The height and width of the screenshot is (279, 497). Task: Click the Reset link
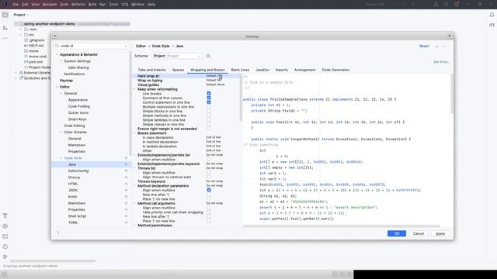coord(424,46)
